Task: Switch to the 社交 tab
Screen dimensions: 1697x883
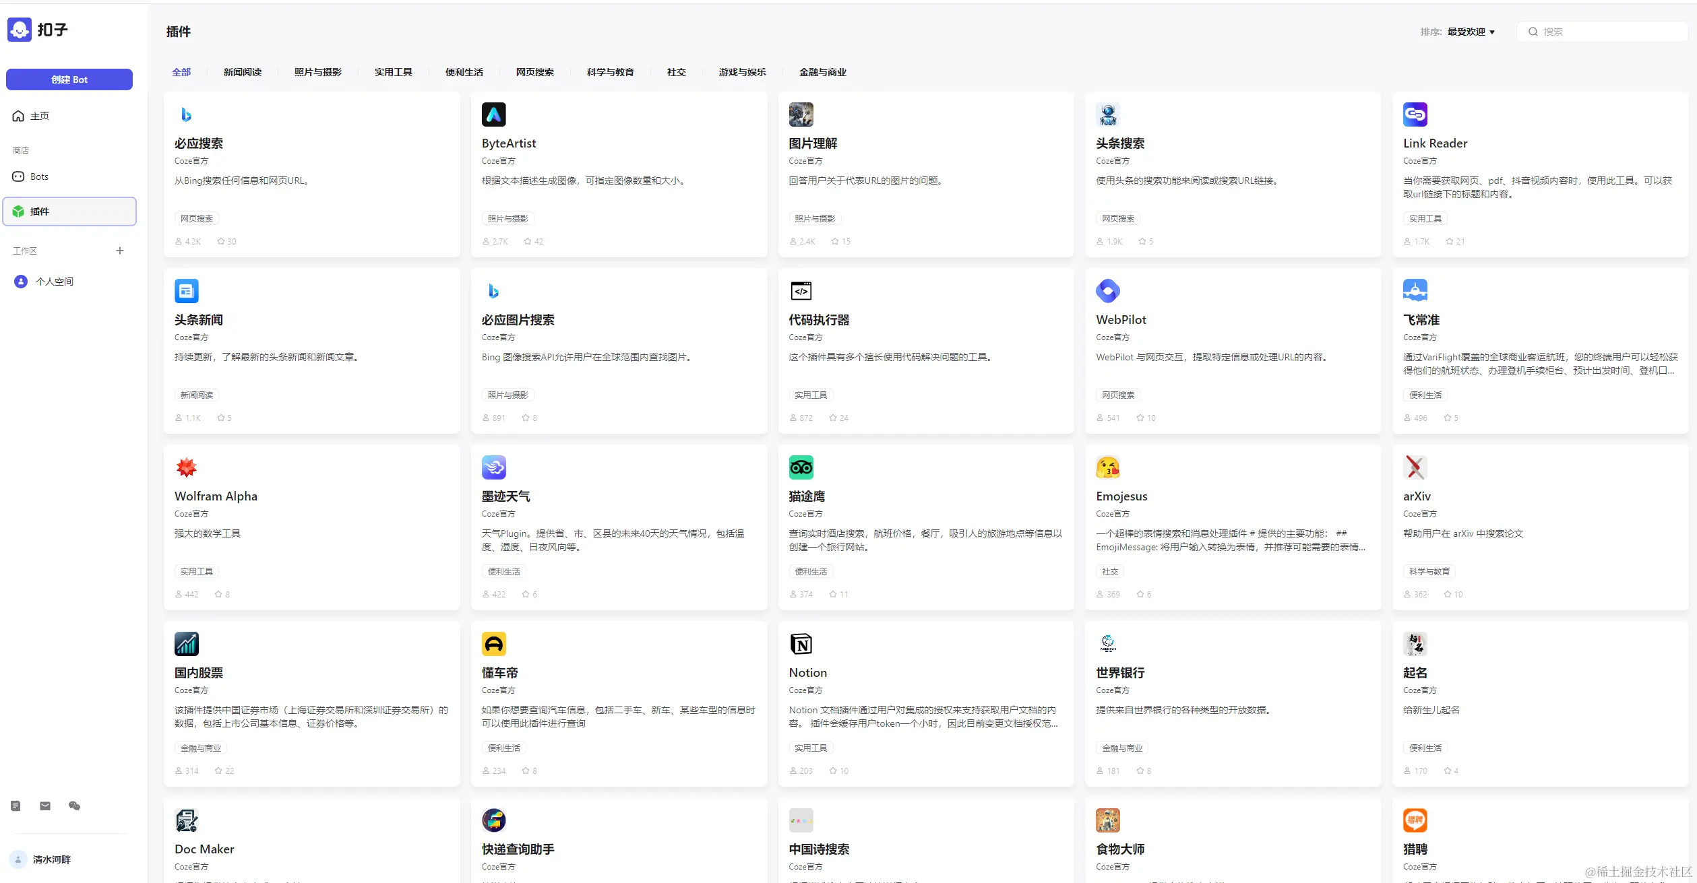Action: tap(677, 72)
